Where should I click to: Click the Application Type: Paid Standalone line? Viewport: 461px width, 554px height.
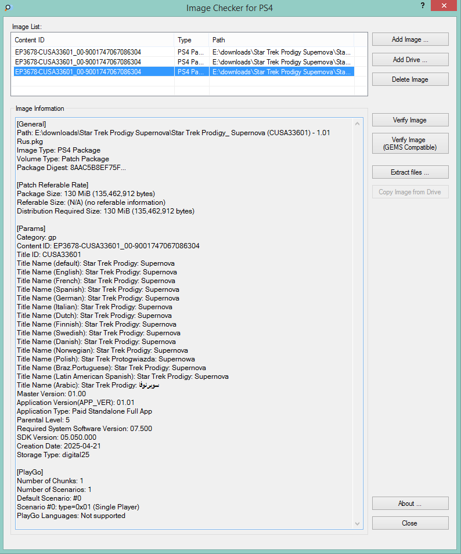coord(85,411)
